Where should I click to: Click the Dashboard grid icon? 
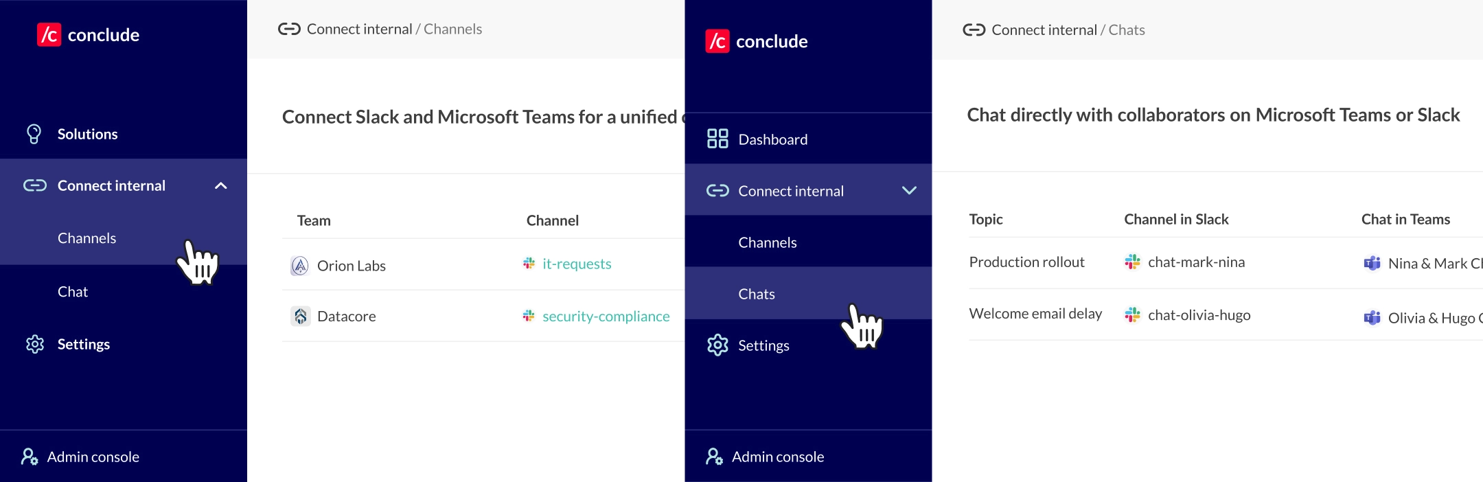(717, 139)
